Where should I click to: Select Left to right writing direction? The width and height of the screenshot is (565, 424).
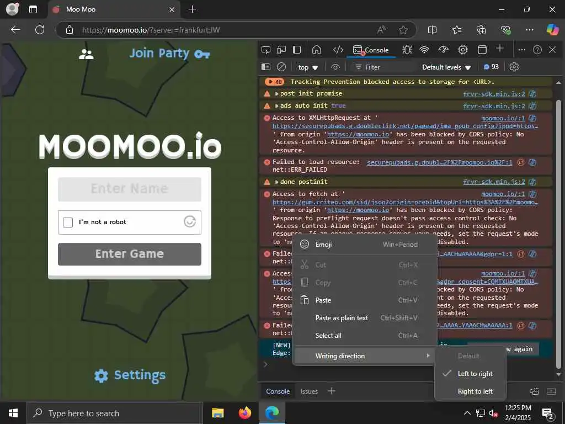tap(470, 374)
